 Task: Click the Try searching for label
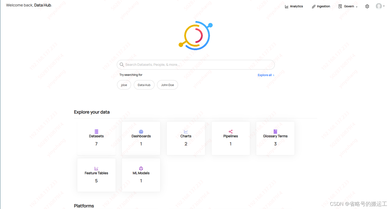[131, 75]
